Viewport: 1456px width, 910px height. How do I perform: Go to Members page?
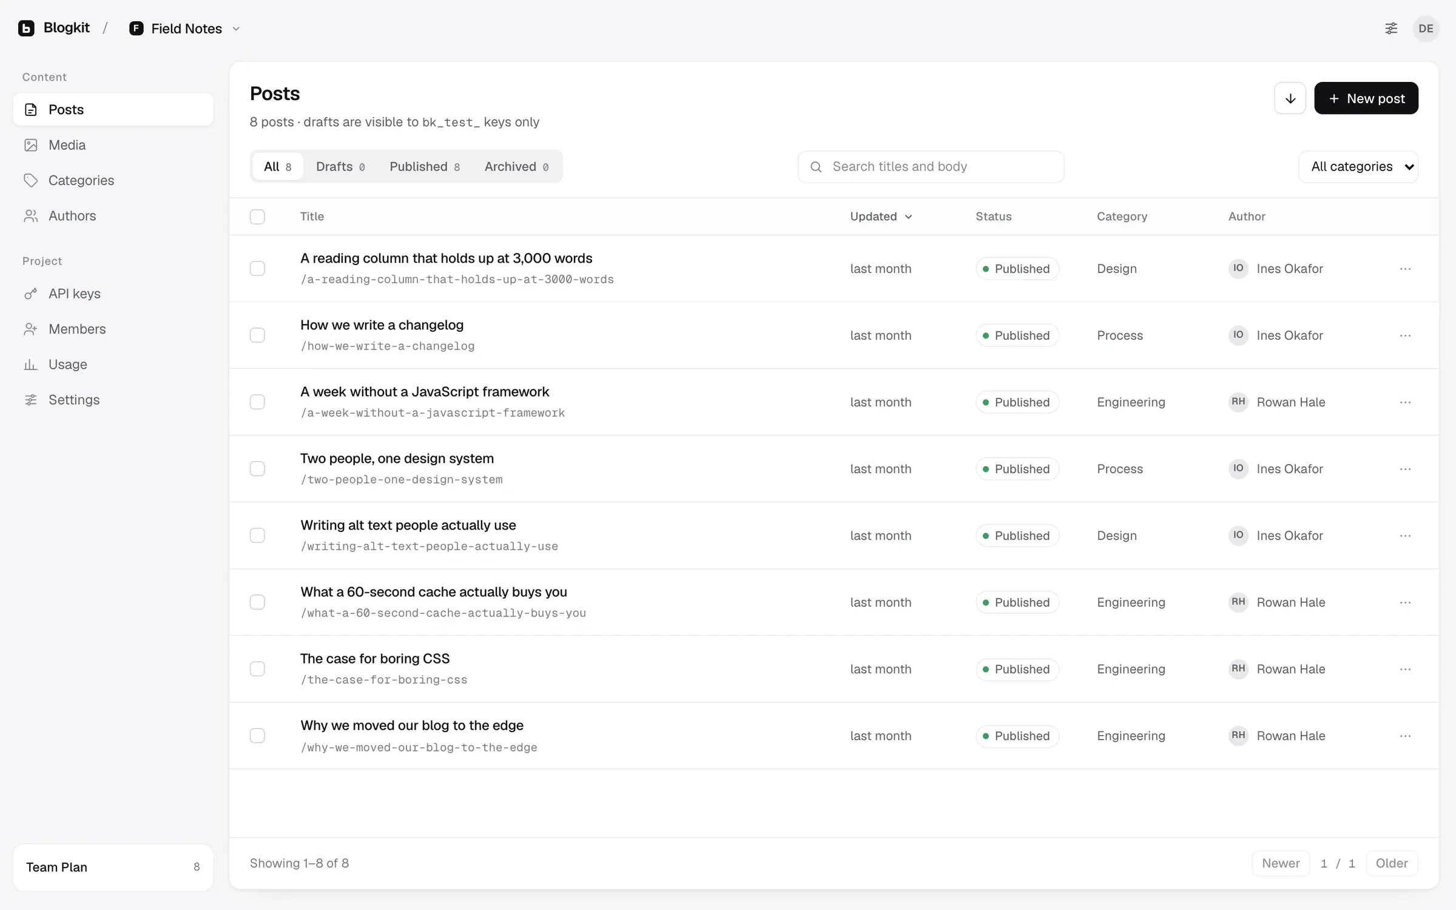pos(113,329)
